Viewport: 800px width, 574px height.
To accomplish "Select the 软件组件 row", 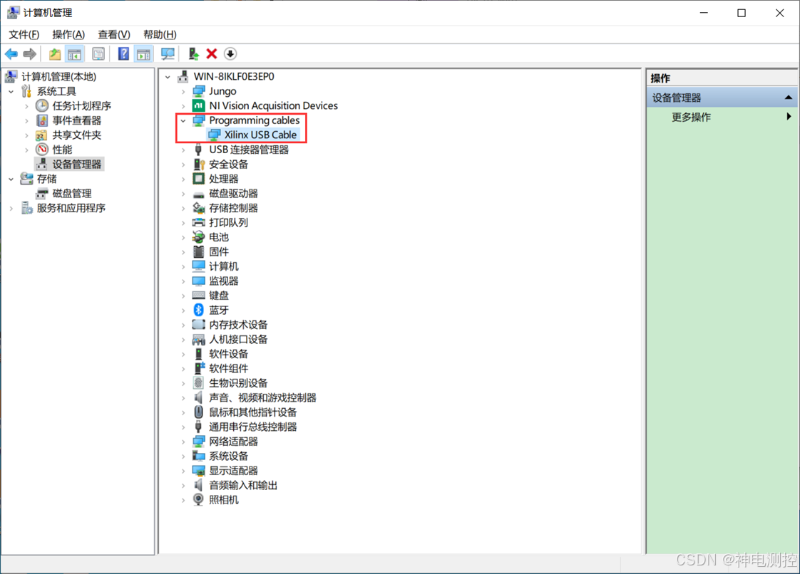I will click(229, 369).
